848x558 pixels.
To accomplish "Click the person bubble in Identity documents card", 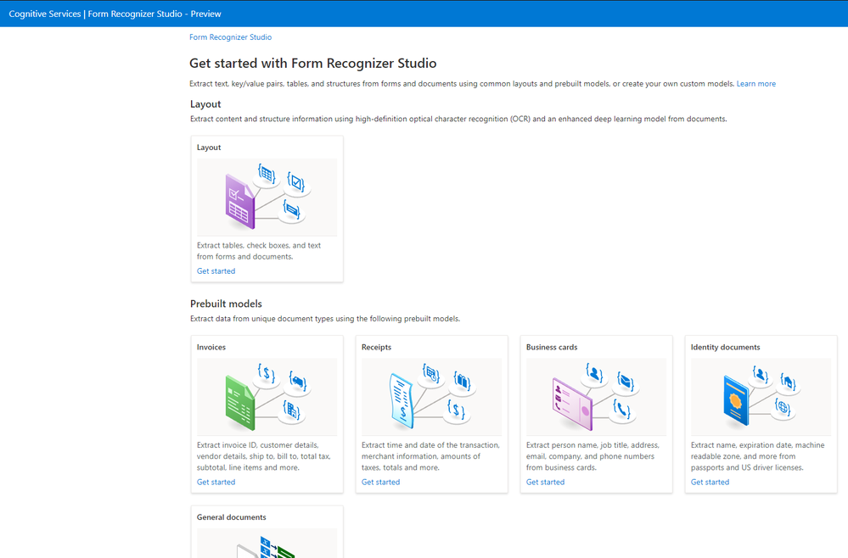I will [760, 375].
